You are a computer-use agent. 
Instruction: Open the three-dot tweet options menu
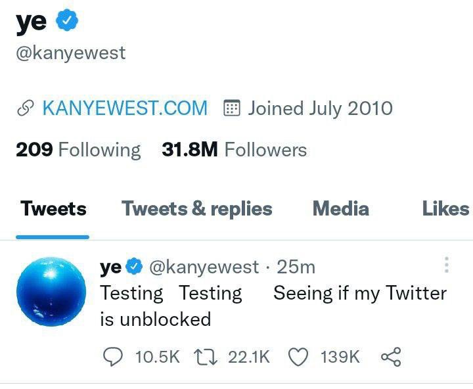(447, 265)
